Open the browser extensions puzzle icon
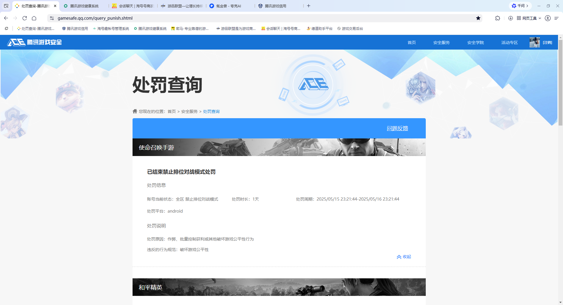Viewport: 563px width, 305px height. [x=498, y=18]
